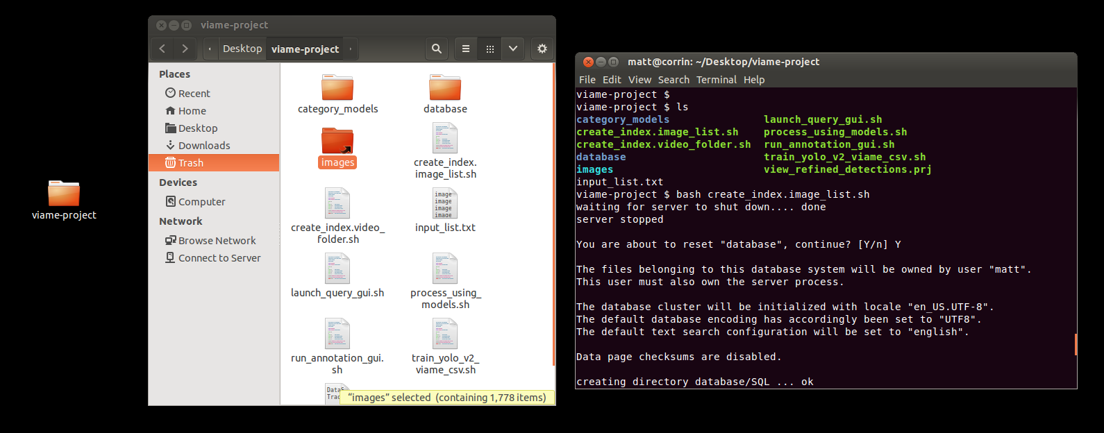
Task: Click the terminal title matt@corrin
Action: (x=724, y=62)
